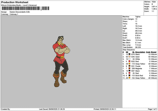Click the stitch count 124 in stop 11
The height and width of the screenshot is (111, 158).
(x=133, y=78)
